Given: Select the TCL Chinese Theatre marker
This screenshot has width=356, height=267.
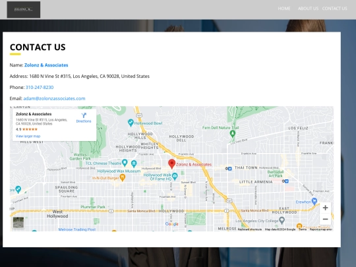Looking at the screenshot, I should (125, 163).
